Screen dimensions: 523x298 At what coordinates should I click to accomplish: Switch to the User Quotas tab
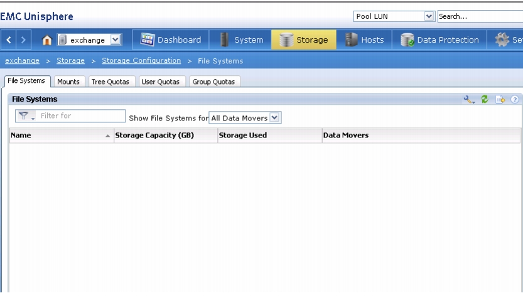[x=161, y=82]
